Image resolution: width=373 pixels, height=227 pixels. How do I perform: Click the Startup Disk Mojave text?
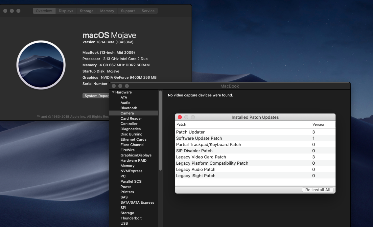(101, 71)
